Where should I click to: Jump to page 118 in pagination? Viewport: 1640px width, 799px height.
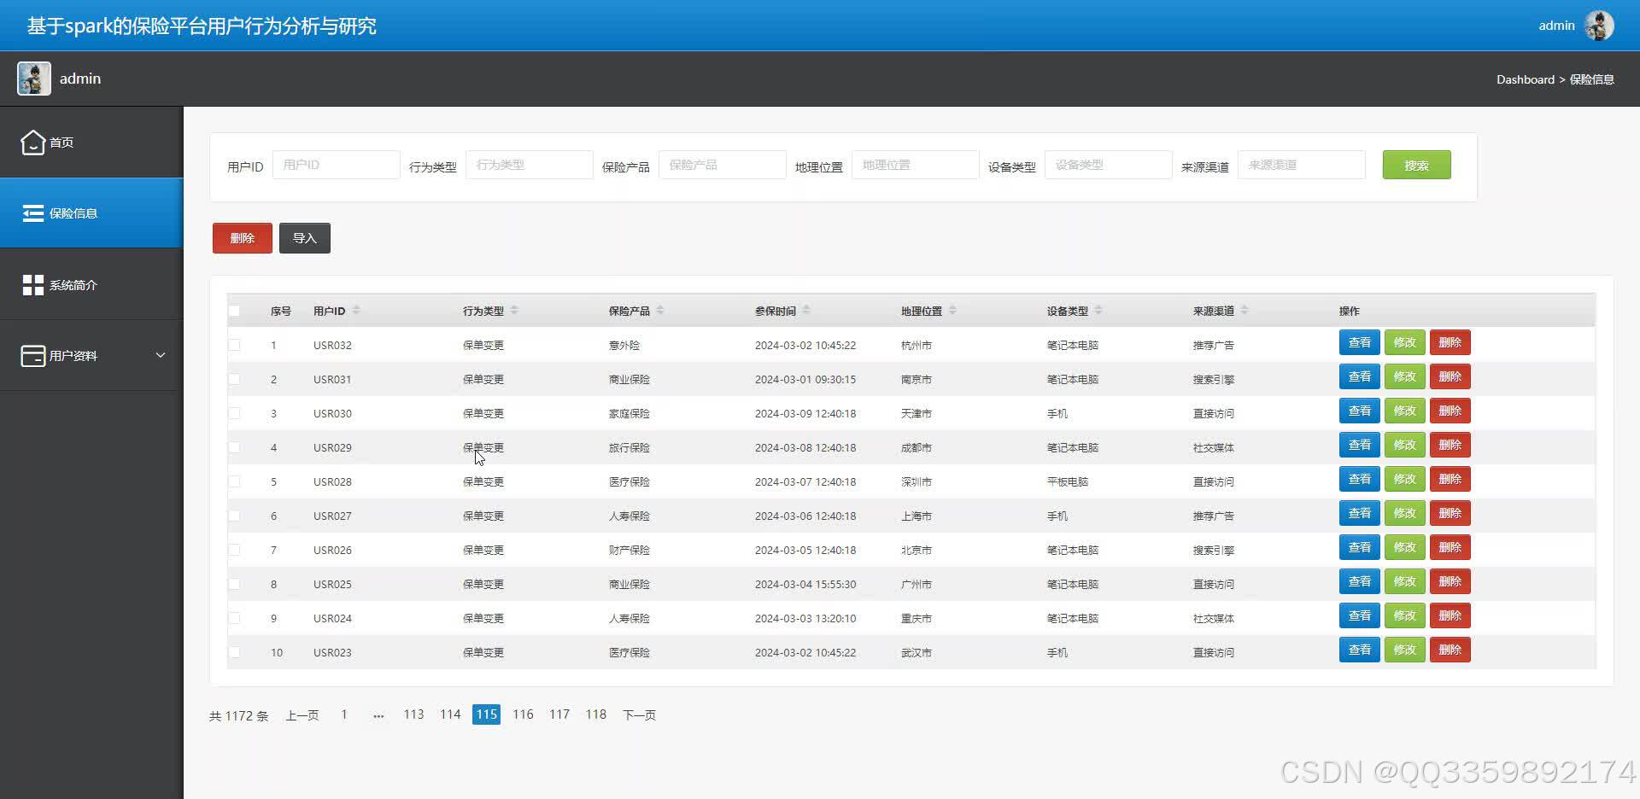click(x=596, y=714)
